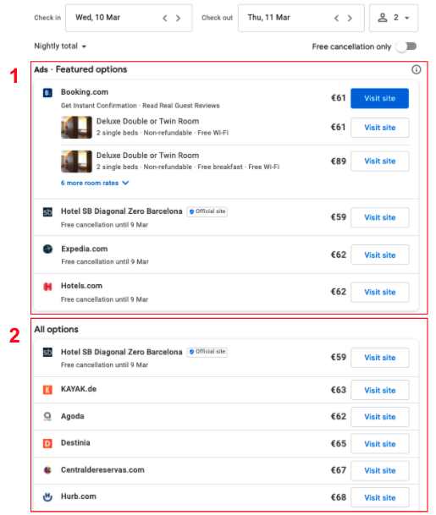Screen dimensions: 436x515
Task: Visit site for Destinia
Action: tap(380, 444)
